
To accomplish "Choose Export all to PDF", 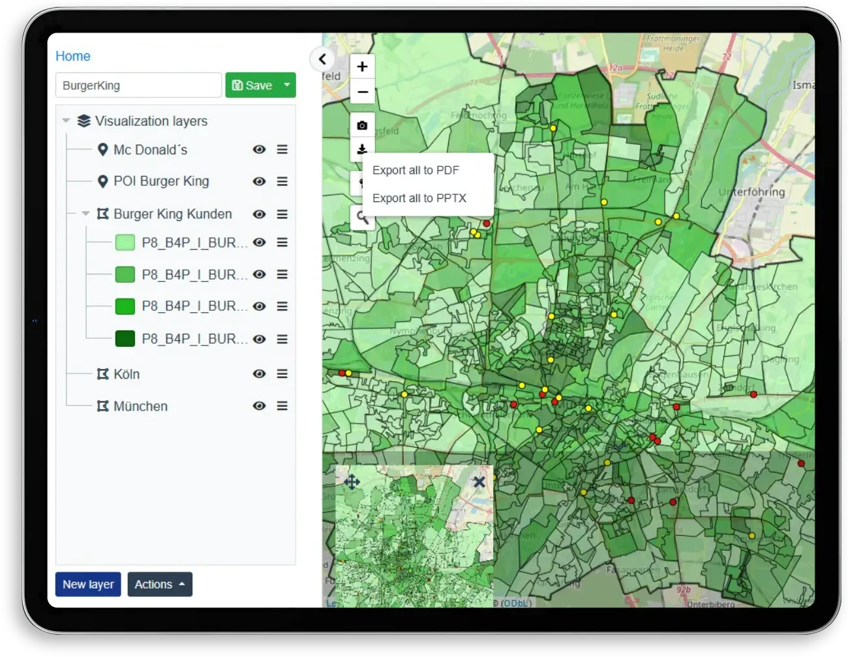I will [x=416, y=170].
